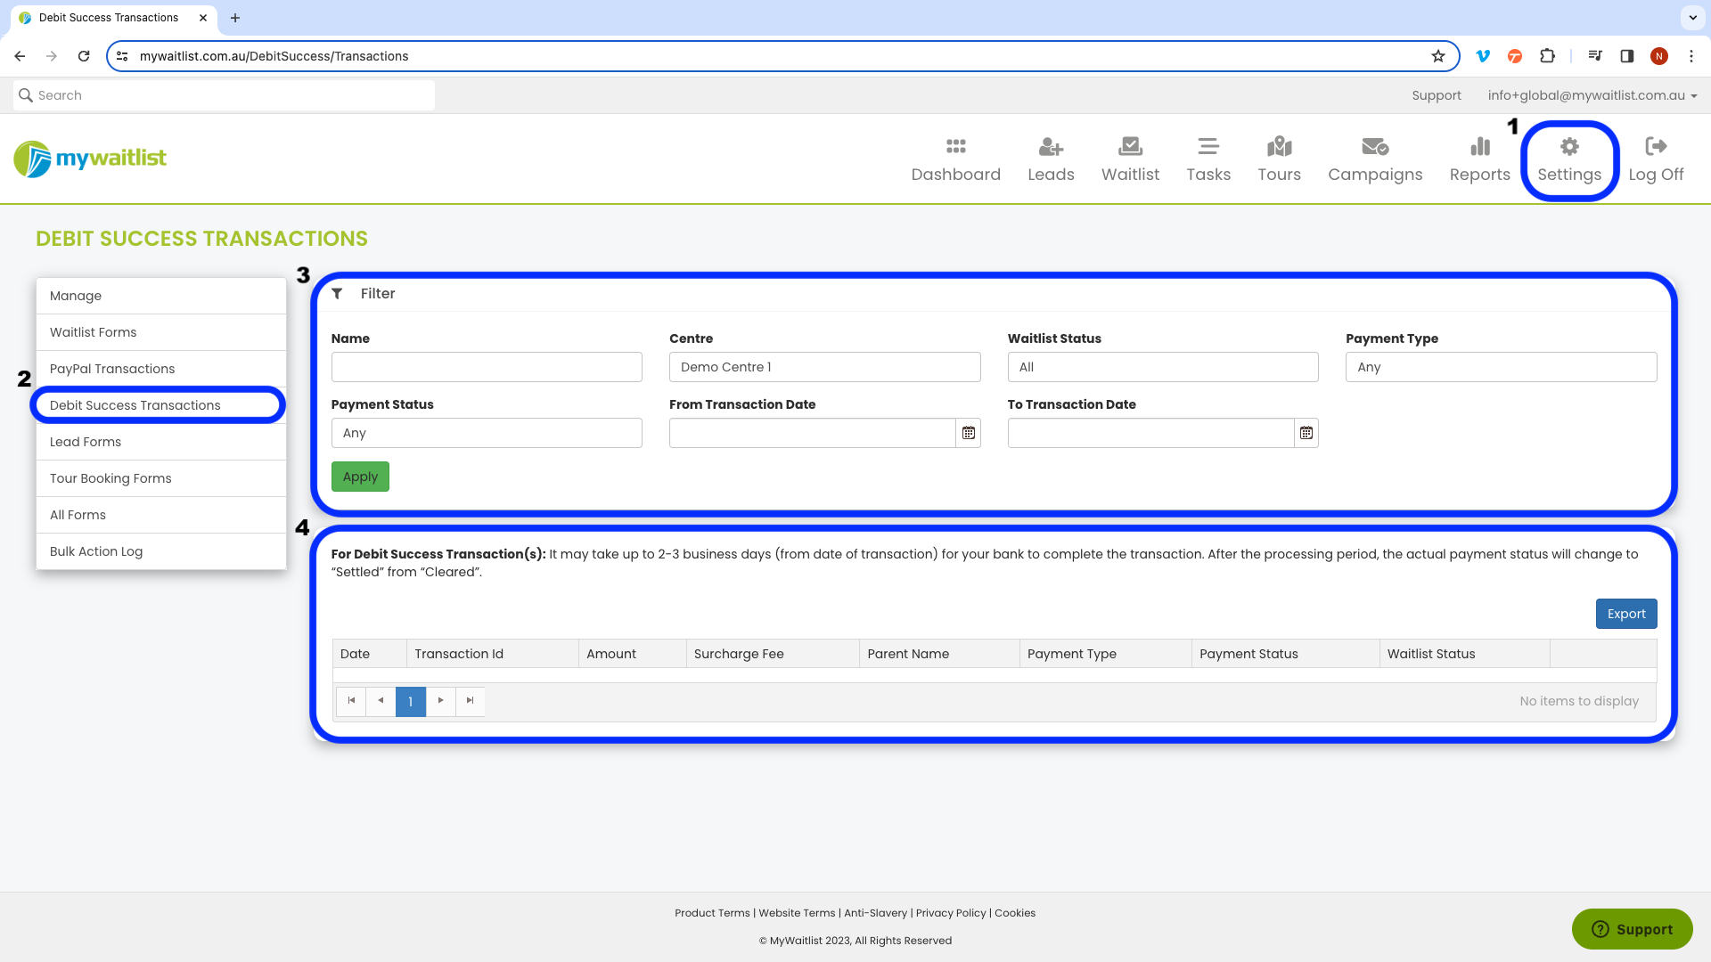Open the Settings gear icon

coord(1569,146)
